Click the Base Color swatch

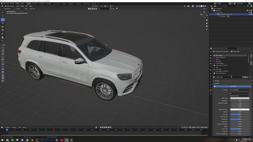coord(240,98)
